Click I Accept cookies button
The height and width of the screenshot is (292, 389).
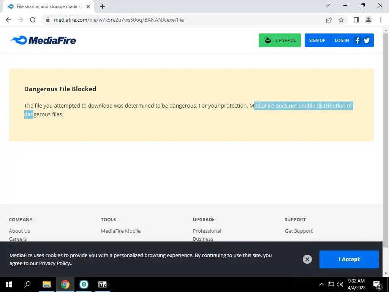(x=349, y=259)
